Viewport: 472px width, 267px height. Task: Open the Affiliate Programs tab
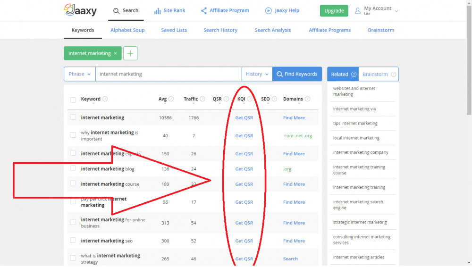pyautogui.click(x=329, y=30)
